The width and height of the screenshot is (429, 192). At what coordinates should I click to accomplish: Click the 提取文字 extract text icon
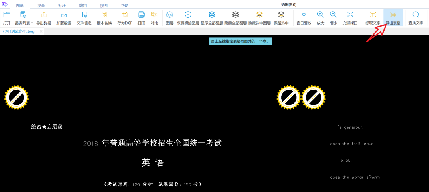pyautogui.click(x=373, y=15)
